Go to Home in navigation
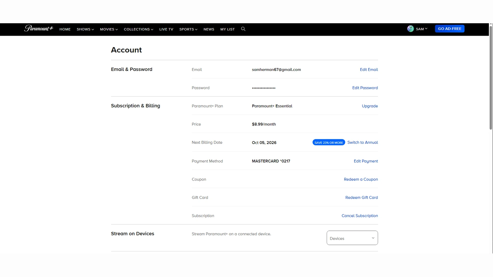The width and height of the screenshot is (493, 277). 65,29
